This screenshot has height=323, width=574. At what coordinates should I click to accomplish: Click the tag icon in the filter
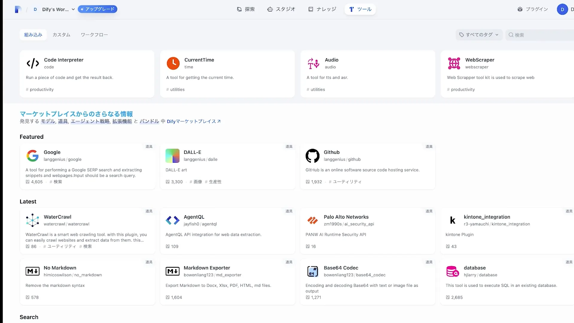462,35
